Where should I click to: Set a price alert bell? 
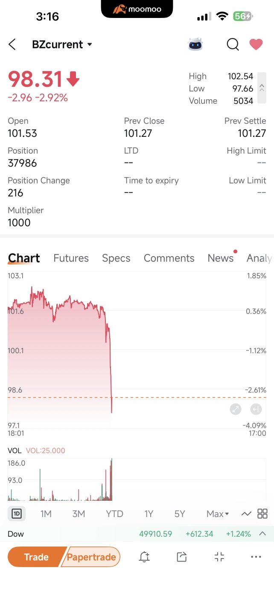point(144,557)
